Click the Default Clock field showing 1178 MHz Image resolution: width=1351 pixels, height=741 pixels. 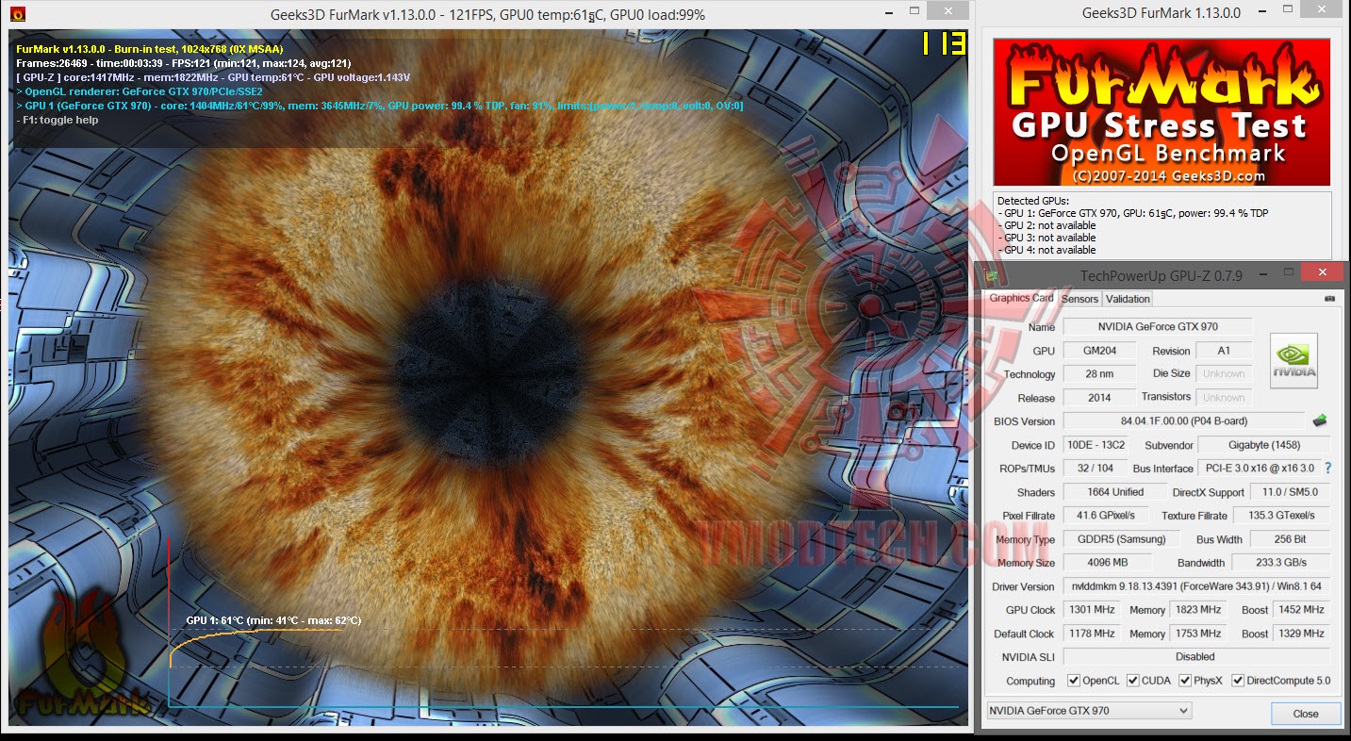tap(1092, 634)
